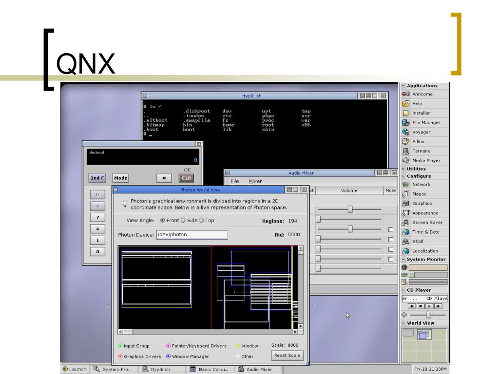
Task: Click the calculator backspace arrow button
Action: [x=164, y=178]
